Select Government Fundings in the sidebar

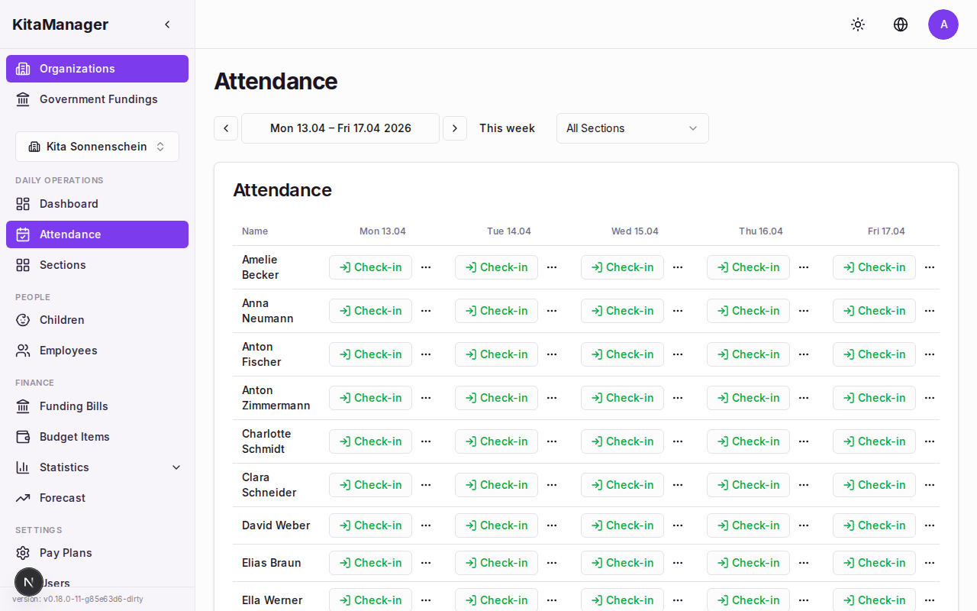(98, 99)
